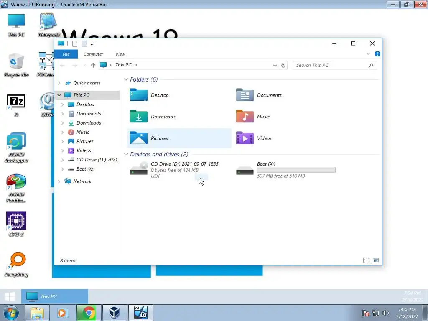Click the volume speaker tray icon
Viewport: 428px width, 321px height.
coord(385,313)
